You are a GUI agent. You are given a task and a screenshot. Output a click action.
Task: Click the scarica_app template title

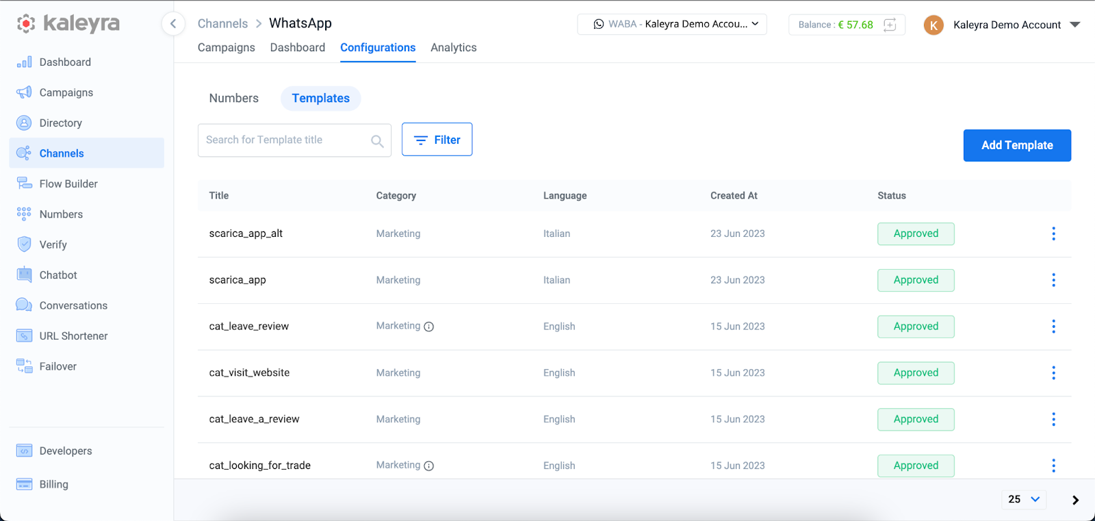pos(237,280)
